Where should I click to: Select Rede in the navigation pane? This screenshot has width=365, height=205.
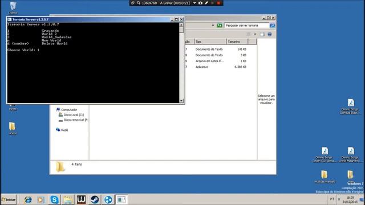pyautogui.click(x=62, y=130)
